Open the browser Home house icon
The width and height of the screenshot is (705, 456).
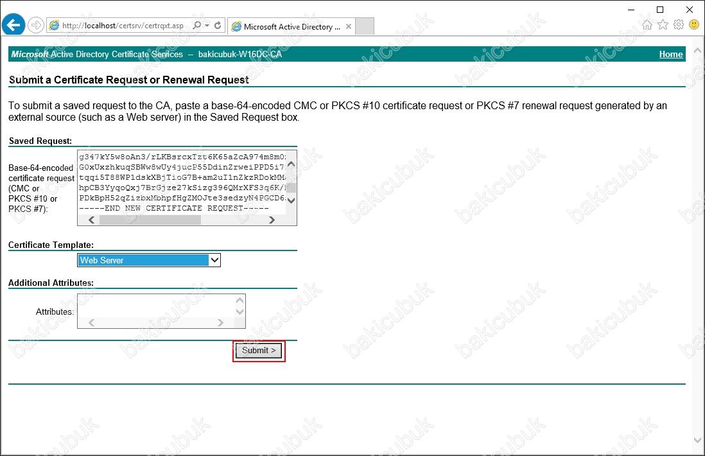(x=647, y=25)
